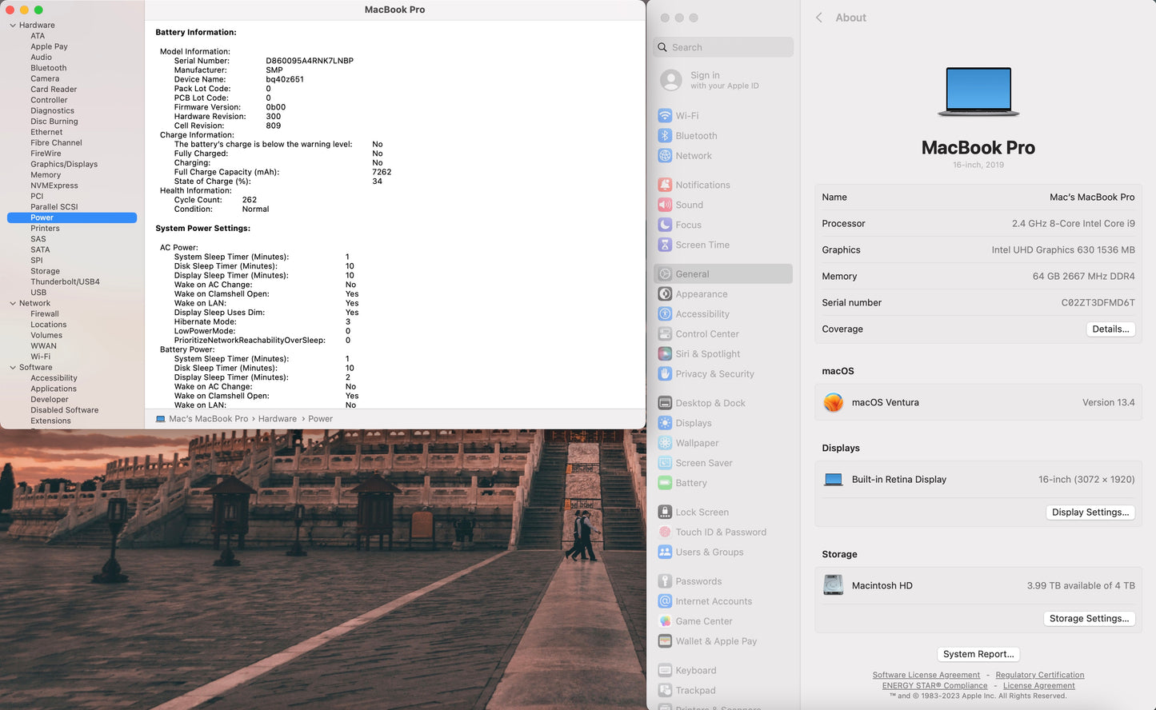Viewport: 1156px width, 710px height.
Task: Select the Sound speaker icon
Action: 665,205
